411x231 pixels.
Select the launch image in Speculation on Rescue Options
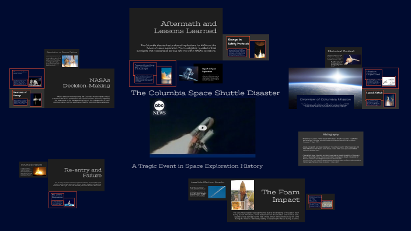[69, 61]
